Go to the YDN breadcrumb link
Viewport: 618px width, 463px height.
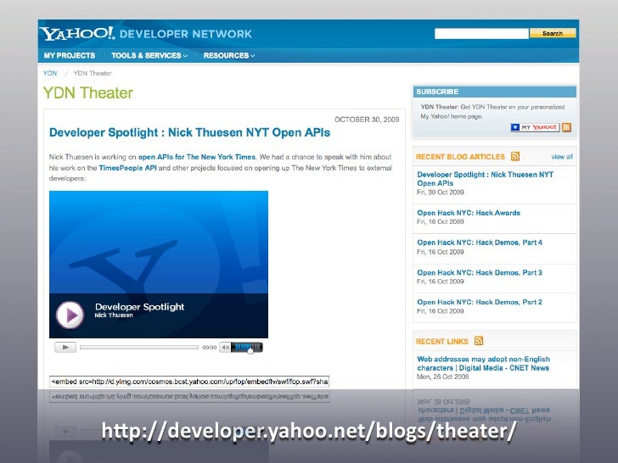[x=49, y=73]
